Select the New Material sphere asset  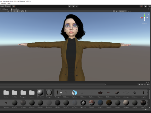40,94
